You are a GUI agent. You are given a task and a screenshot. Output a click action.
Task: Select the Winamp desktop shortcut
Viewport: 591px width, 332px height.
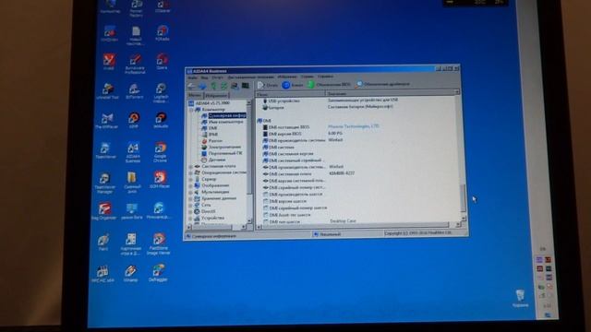(x=130, y=274)
